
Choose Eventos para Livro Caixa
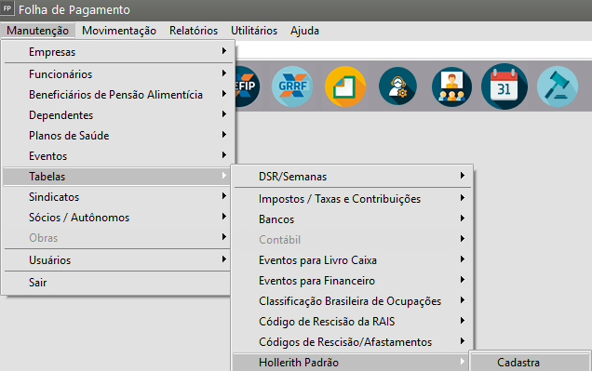[x=352, y=260]
